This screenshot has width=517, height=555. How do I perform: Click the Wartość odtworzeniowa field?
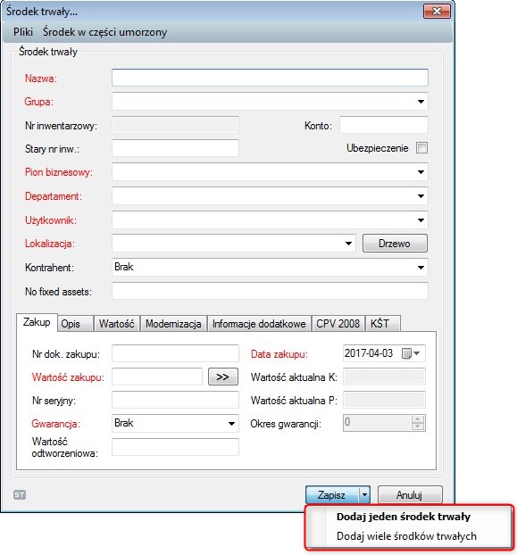coord(175,447)
